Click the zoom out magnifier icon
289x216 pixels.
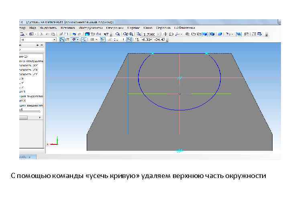click(131, 34)
